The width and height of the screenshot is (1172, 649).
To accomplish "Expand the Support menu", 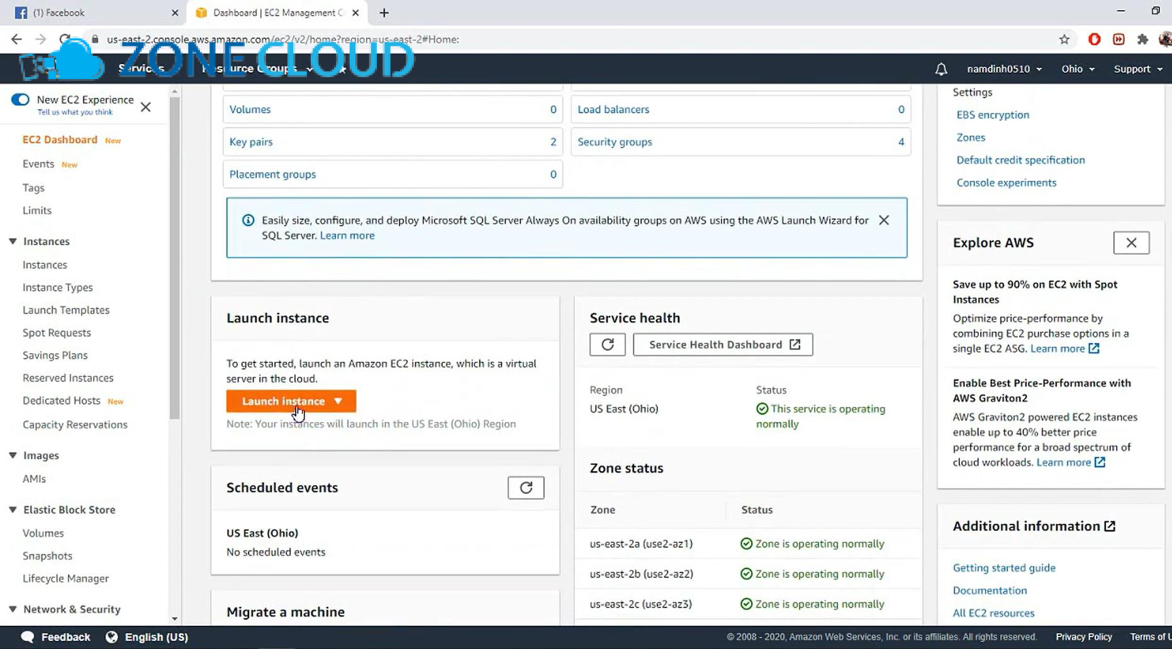I will [x=1137, y=69].
